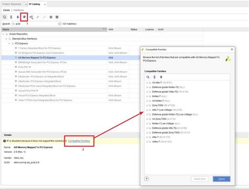Click the search icon in the Compatible Families dialog
This screenshot has height=189, width=249.
(148, 77)
